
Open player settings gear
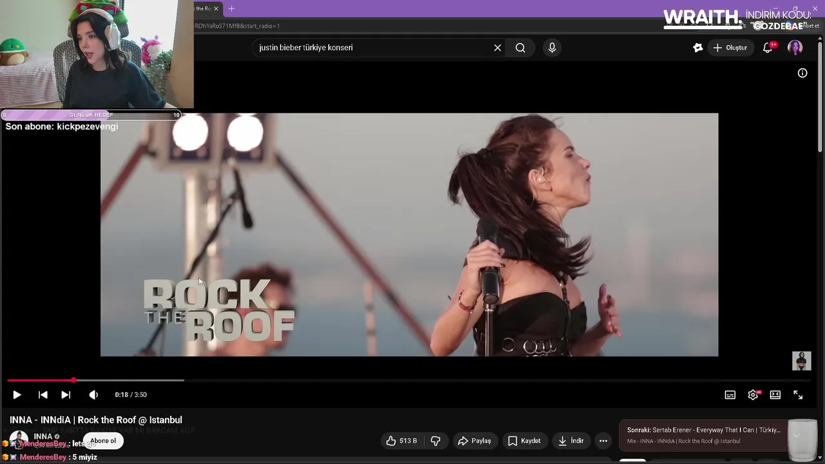point(753,395)
